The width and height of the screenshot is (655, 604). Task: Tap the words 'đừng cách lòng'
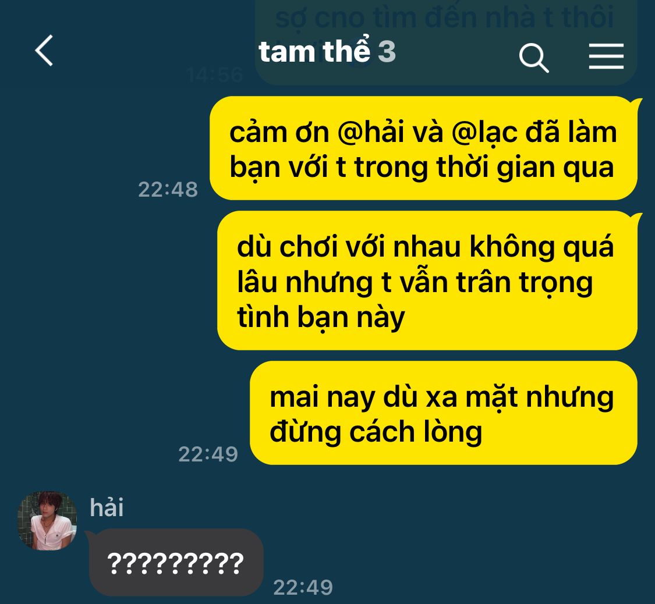pos(376,432)
